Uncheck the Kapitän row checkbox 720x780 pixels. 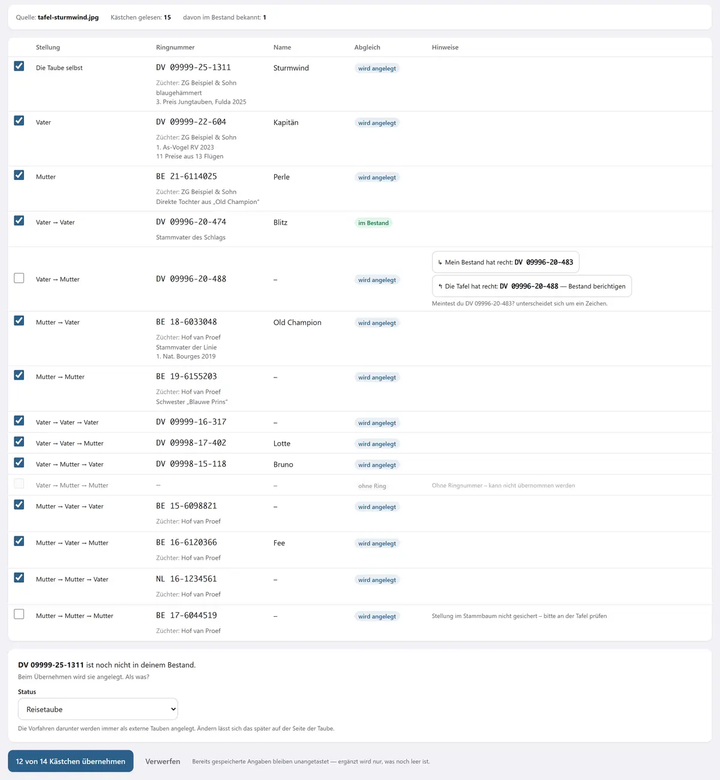coord(19,121)
